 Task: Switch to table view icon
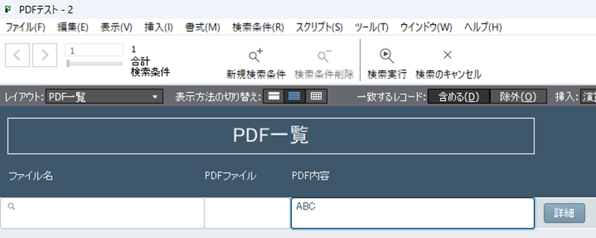pos(316,97)
